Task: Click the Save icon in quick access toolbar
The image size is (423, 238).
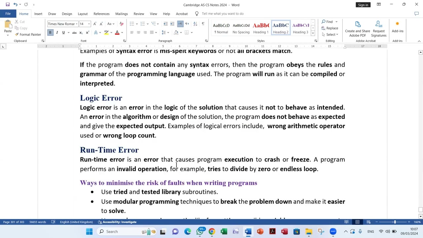Action: click(8, 5)
